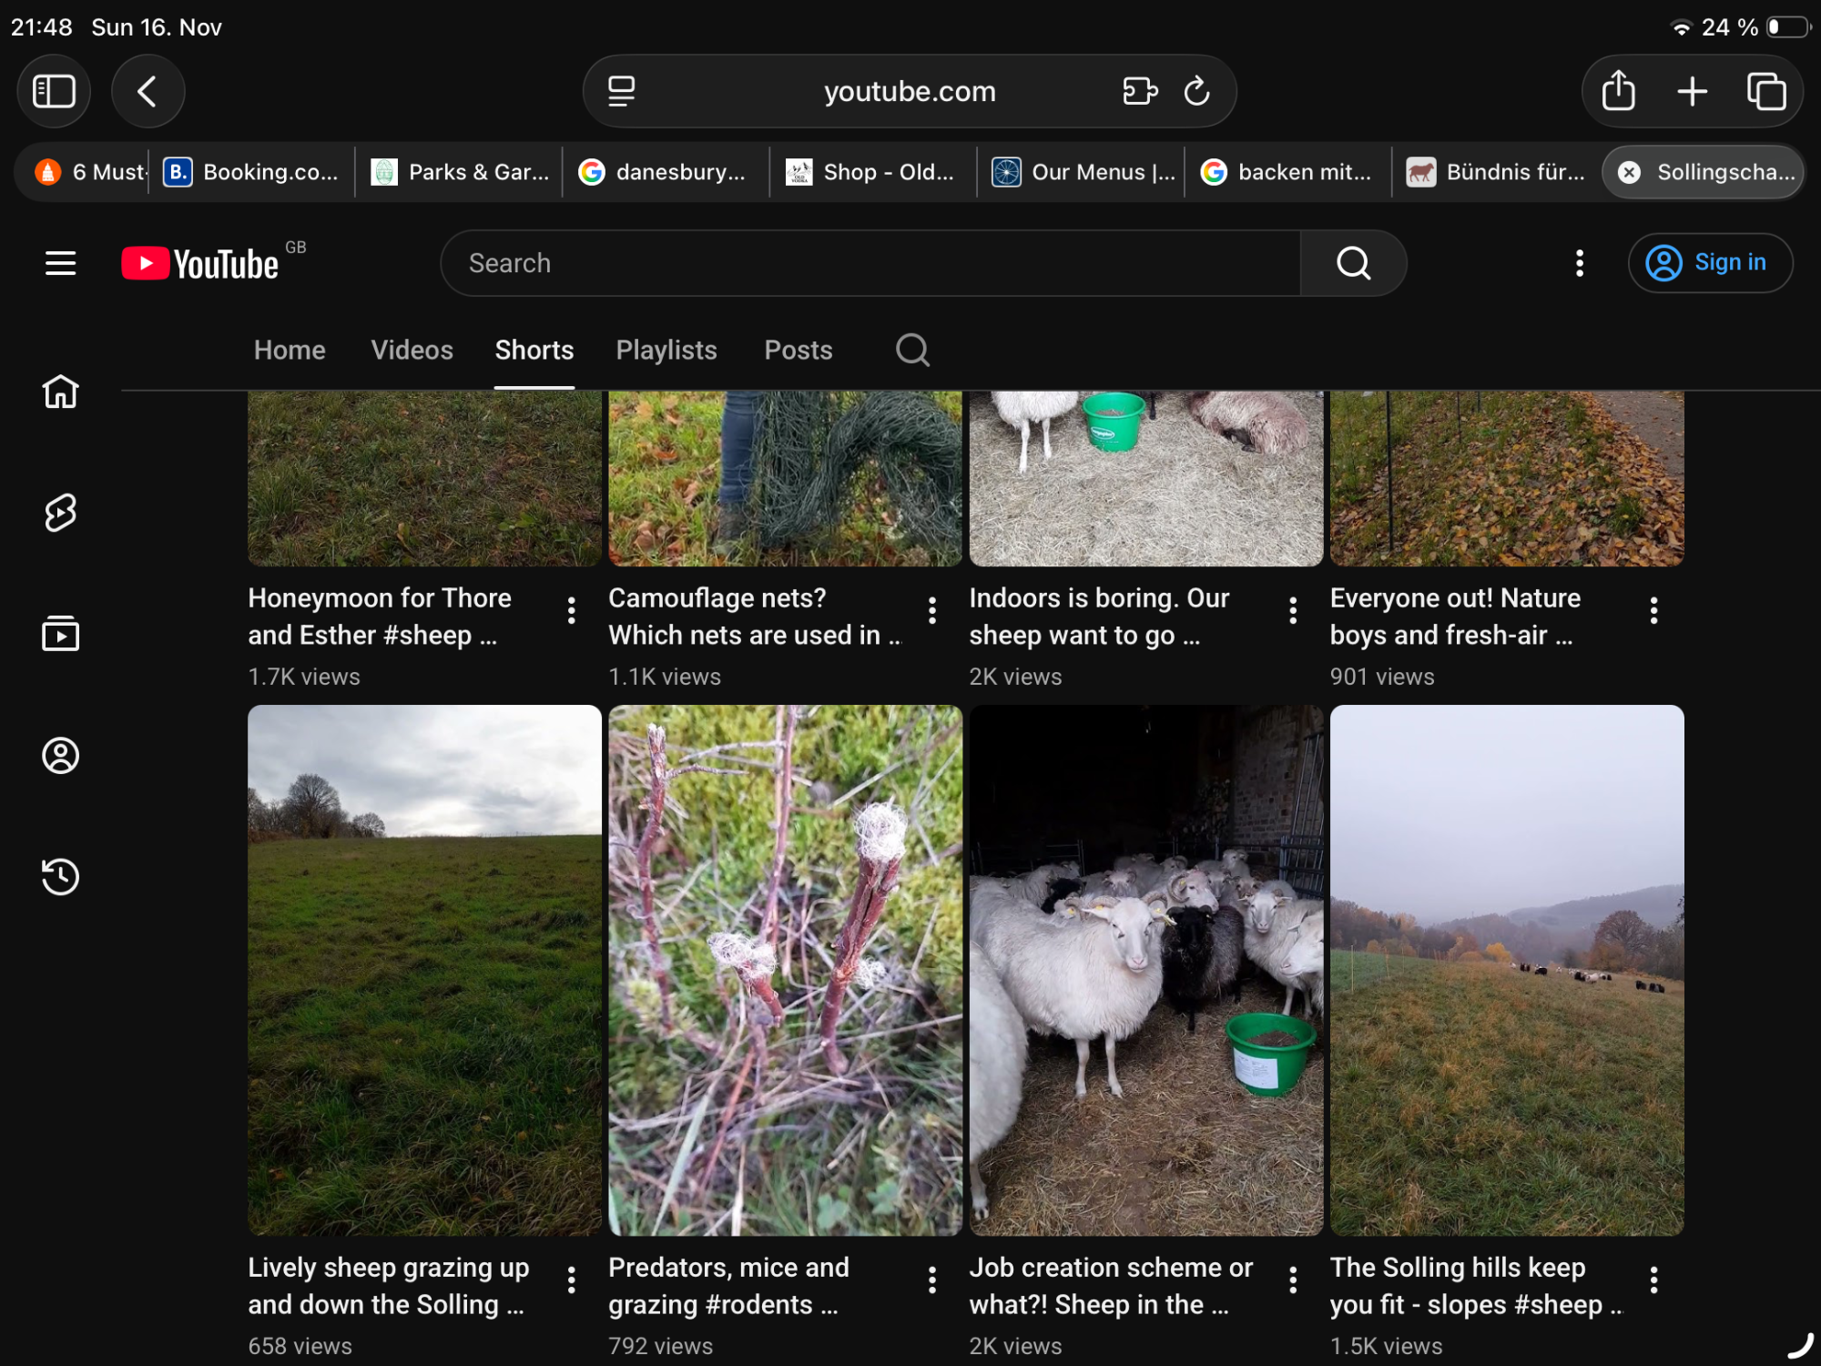Screen dimensions: 1821x1366
Task: Open Subscriptions in the left sidebar
Action: (60, 634)
